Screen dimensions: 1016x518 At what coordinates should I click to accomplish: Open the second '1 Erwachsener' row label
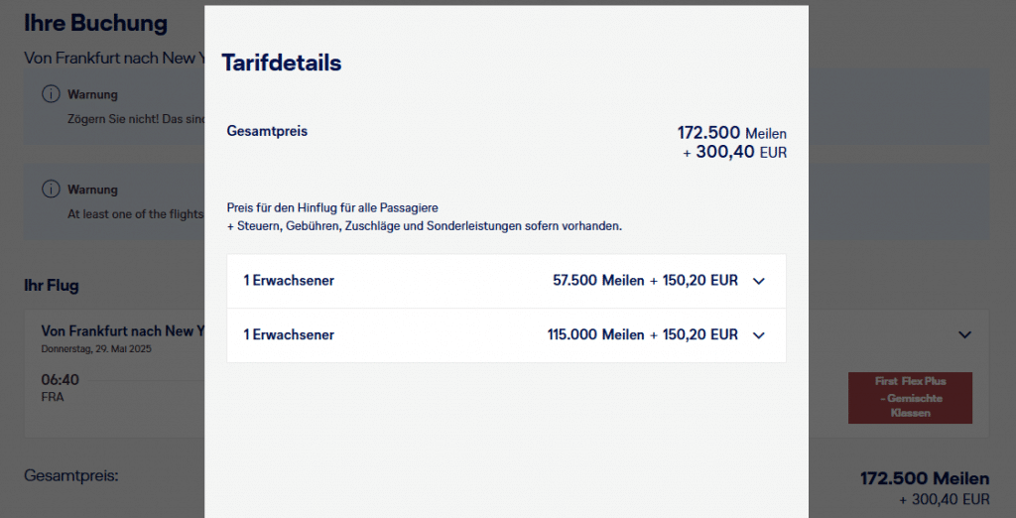pos(289,335)
